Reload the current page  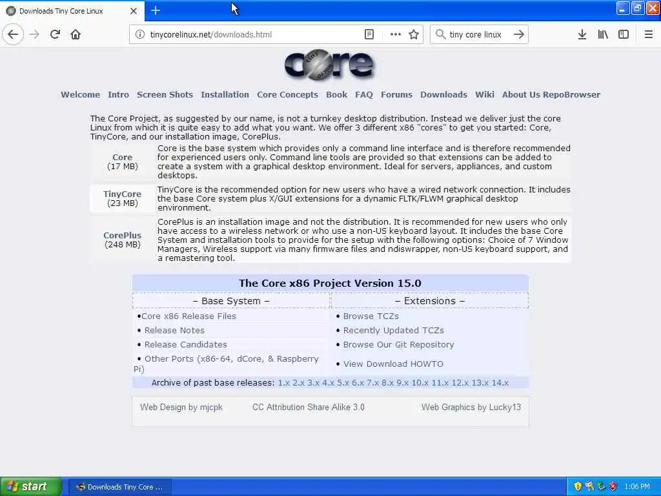tap(55, 35)
